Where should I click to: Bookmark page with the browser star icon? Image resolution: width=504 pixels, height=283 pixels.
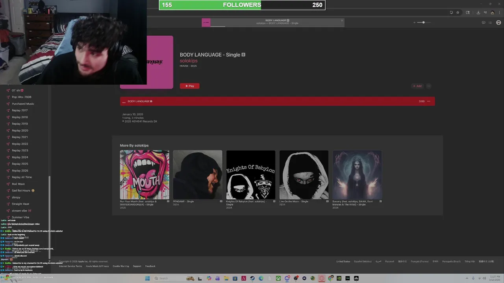[458, 12]
